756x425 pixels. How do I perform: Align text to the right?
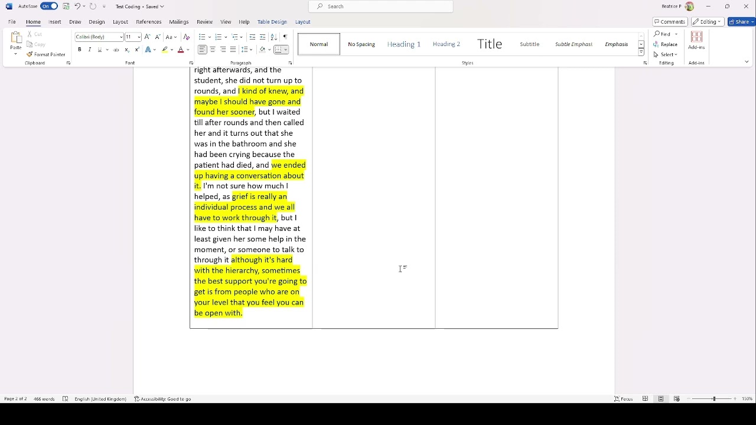point(223,50)
